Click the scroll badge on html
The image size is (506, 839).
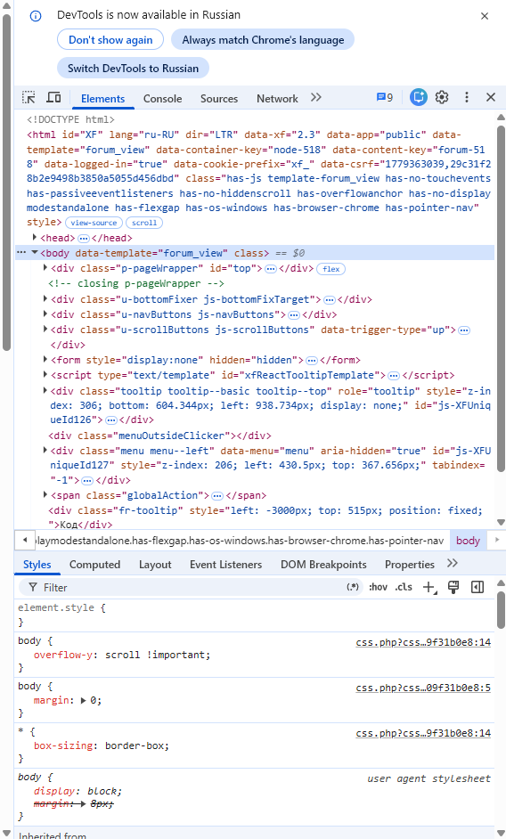tap(144, 223)
